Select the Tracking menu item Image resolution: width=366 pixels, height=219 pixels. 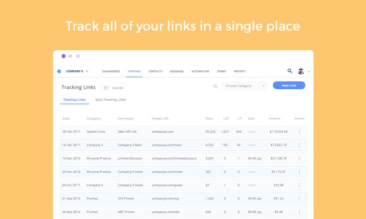(134, 71)
